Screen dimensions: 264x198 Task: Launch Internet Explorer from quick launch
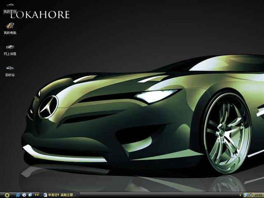coord(18,195)
